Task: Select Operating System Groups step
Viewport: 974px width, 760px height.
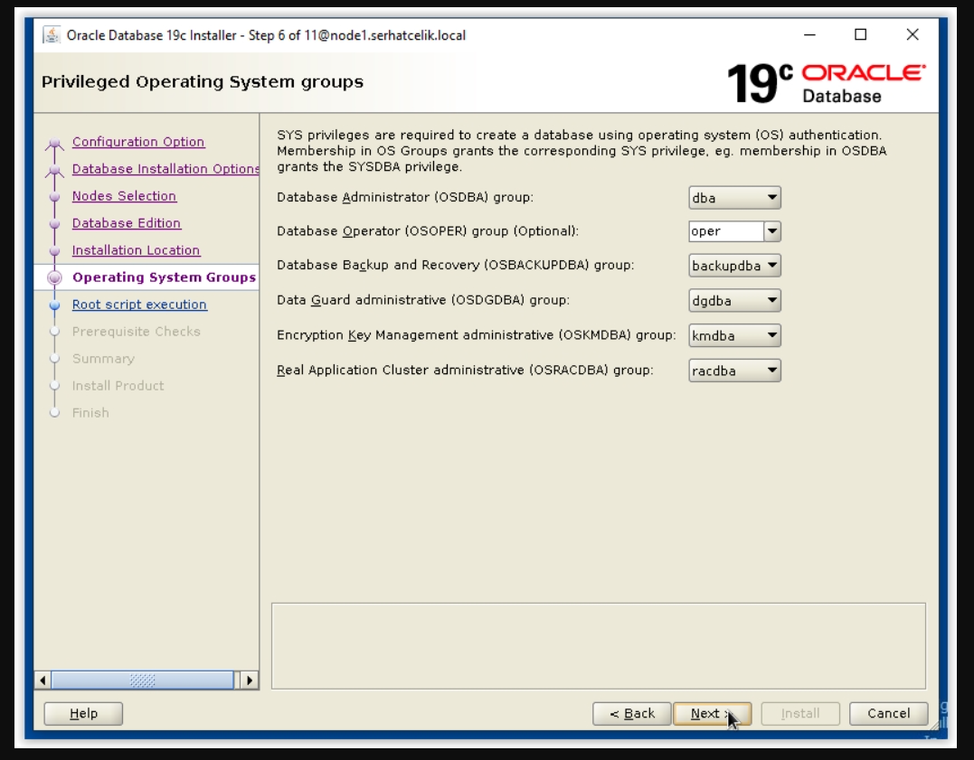Action: (164, 277)
